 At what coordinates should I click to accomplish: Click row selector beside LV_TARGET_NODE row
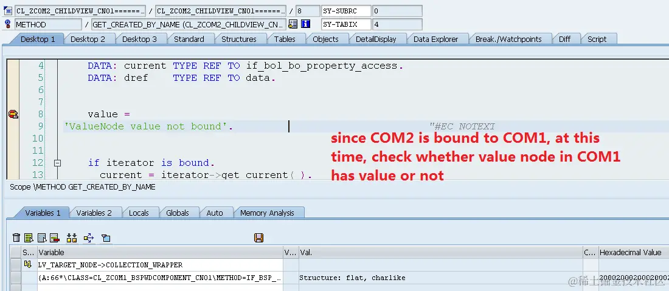[15, 265]
